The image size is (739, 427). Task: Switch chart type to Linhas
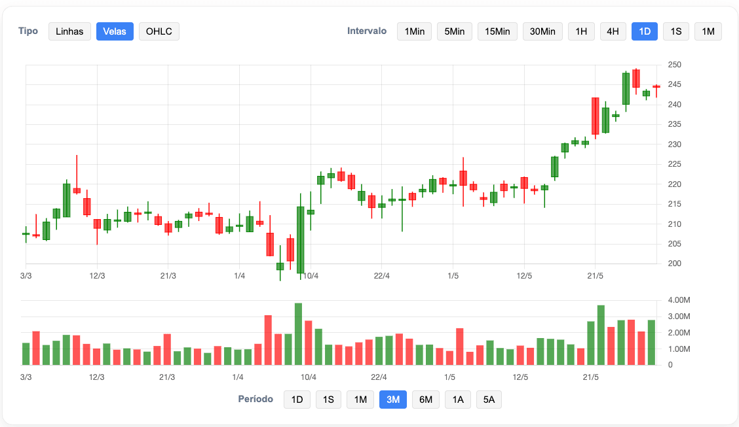pyautogui.click(x=69, y=31)
